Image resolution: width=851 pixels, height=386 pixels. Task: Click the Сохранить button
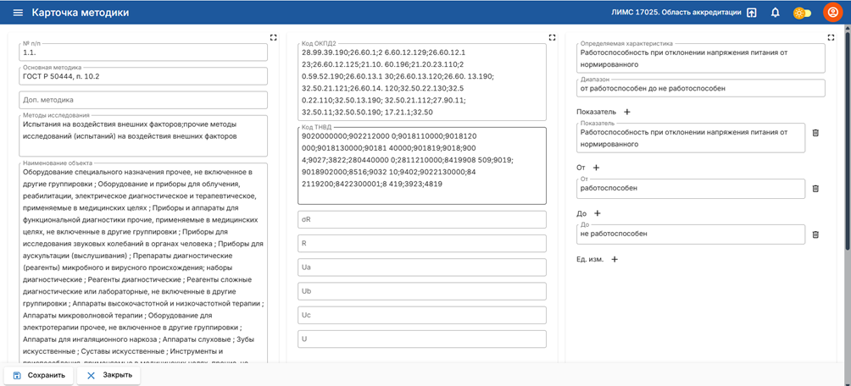[x=39, y=375]
